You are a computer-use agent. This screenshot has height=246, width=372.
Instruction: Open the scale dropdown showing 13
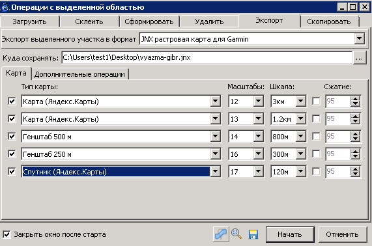[258, 118]
